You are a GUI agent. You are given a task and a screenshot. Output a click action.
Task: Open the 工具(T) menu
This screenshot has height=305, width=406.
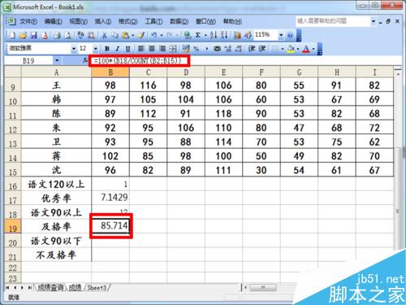tap(153, 21)
